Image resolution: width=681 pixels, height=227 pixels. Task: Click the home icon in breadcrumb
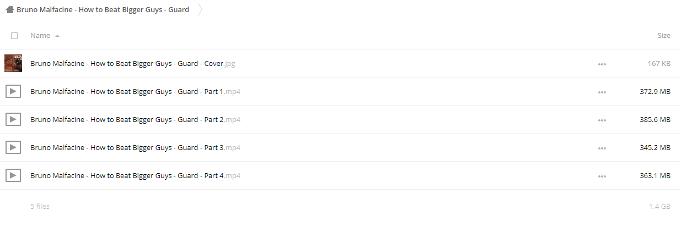[9, 9]
